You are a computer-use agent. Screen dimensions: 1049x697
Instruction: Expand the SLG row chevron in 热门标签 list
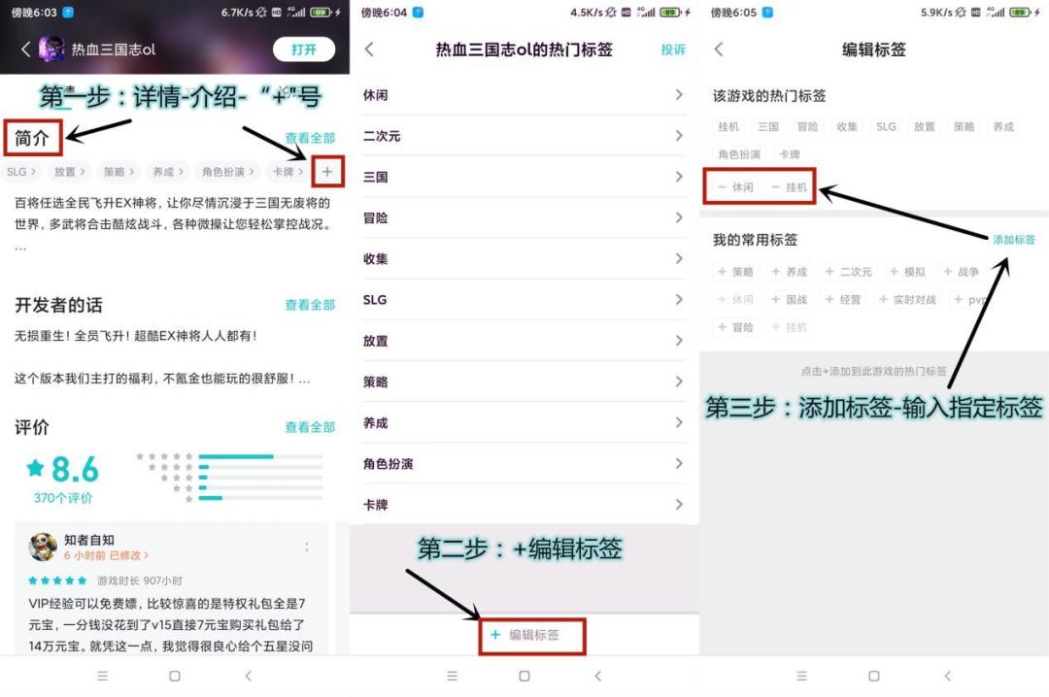[x=679, y=300]
